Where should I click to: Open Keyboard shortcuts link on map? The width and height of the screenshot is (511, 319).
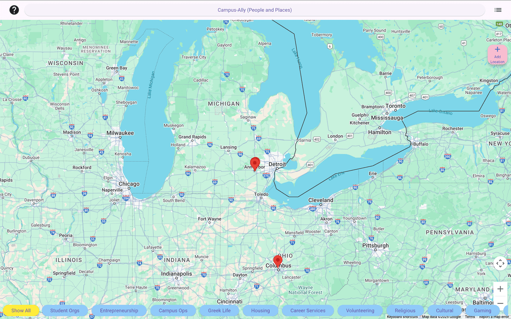pos(402,317)
